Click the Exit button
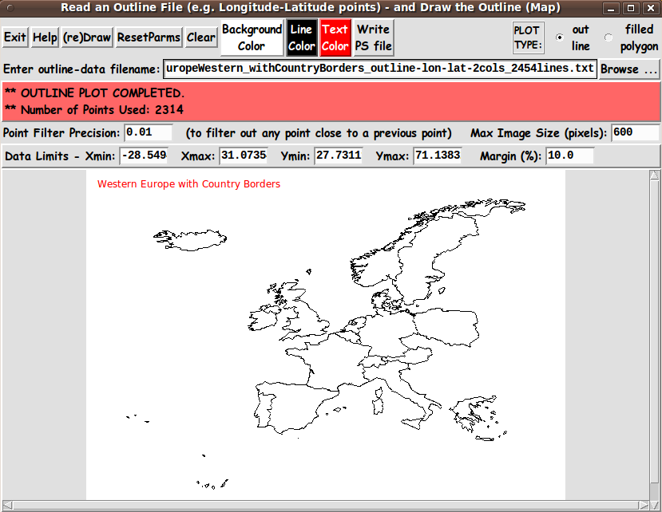Screen dimensions: 662x512 click(x=15, y=37)
